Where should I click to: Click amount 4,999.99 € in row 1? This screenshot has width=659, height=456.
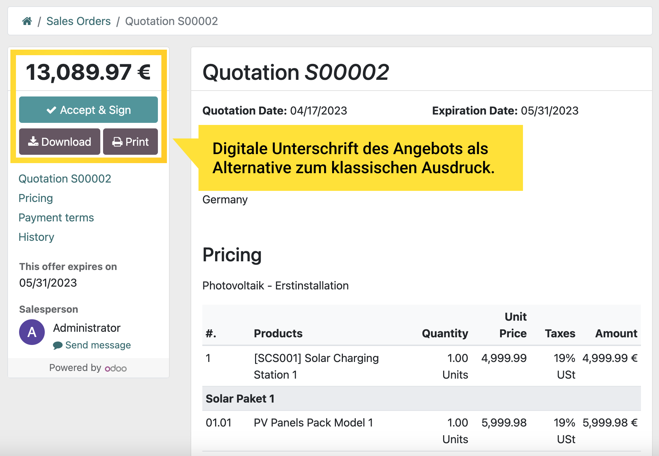point(610,358)
